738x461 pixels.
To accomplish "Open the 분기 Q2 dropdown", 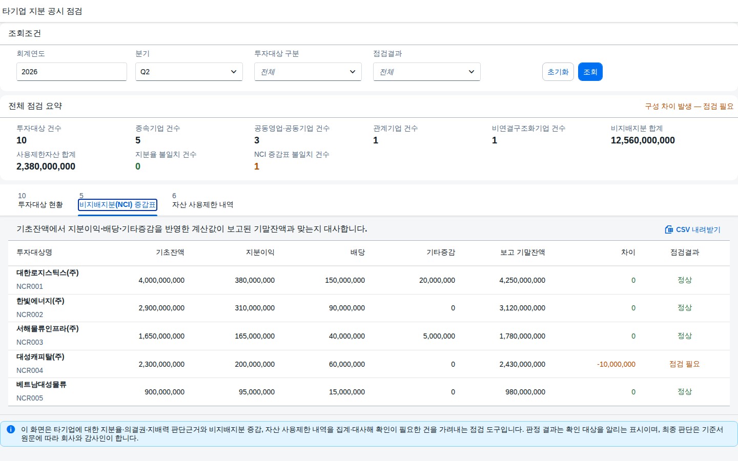I will [189, 72].
